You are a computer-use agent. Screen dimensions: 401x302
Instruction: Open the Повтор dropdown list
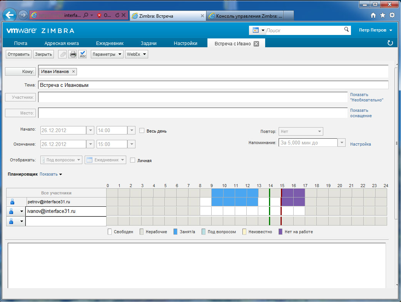coord(301,131)
